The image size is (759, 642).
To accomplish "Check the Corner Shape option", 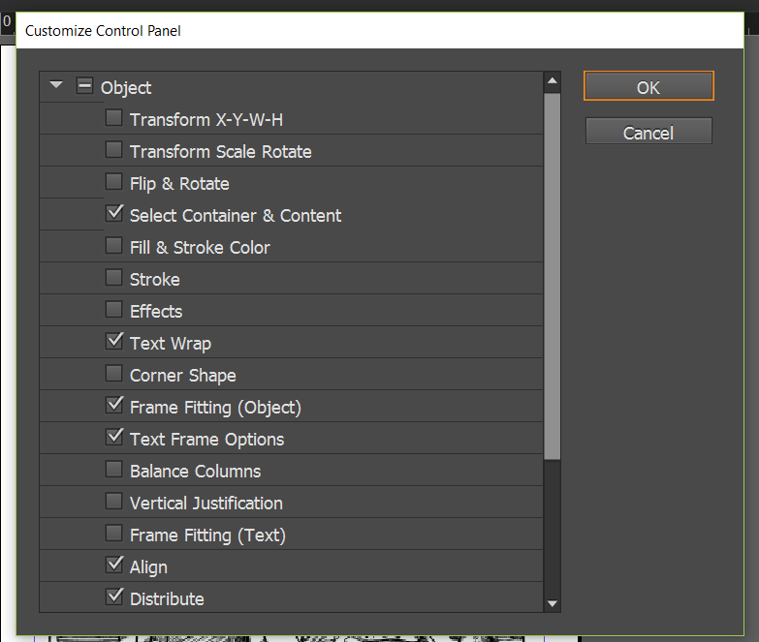I will tap(113, 374).
